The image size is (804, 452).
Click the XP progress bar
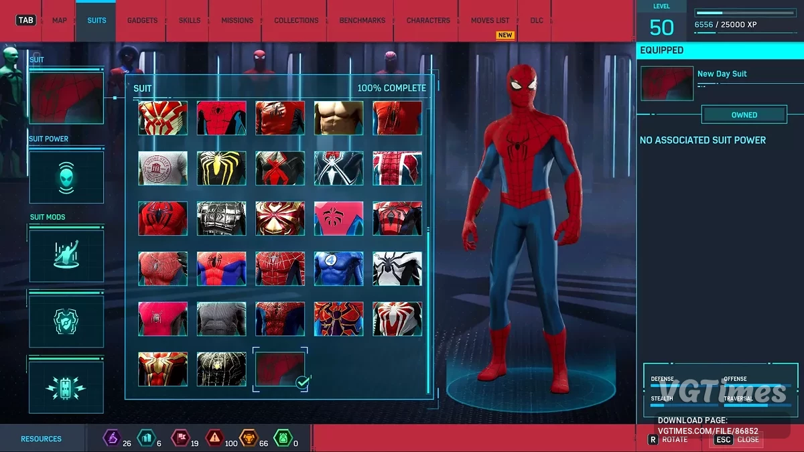click(744, 13)
